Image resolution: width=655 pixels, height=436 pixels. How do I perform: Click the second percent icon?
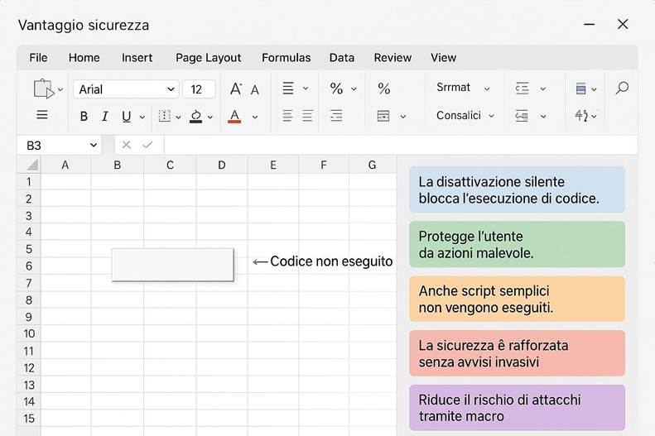384,89
